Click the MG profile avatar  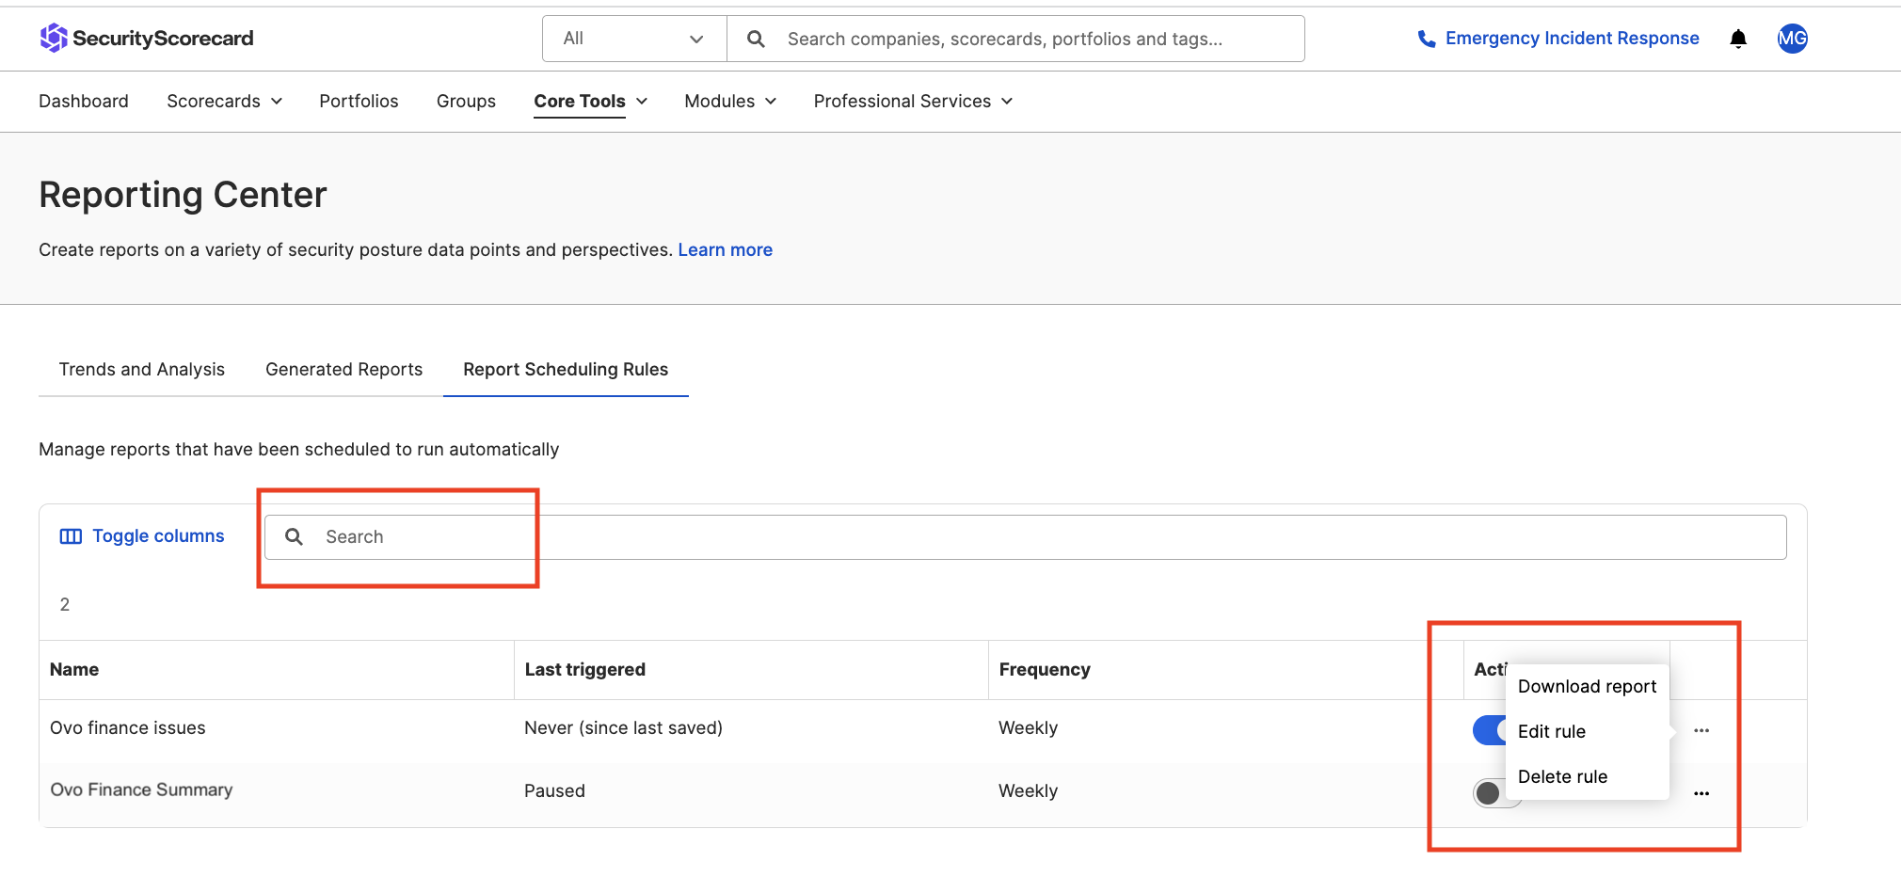[1792, 39]
